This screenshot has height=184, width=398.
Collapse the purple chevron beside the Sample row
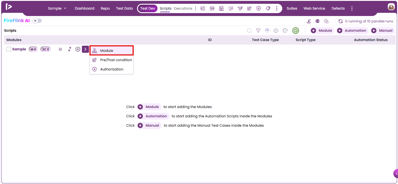85,49
